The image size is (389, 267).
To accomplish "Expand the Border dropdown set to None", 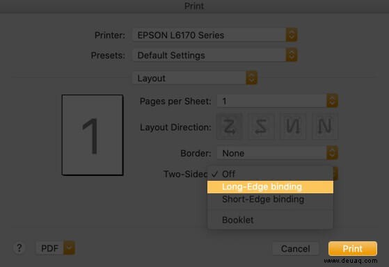I will click(278, 153).
